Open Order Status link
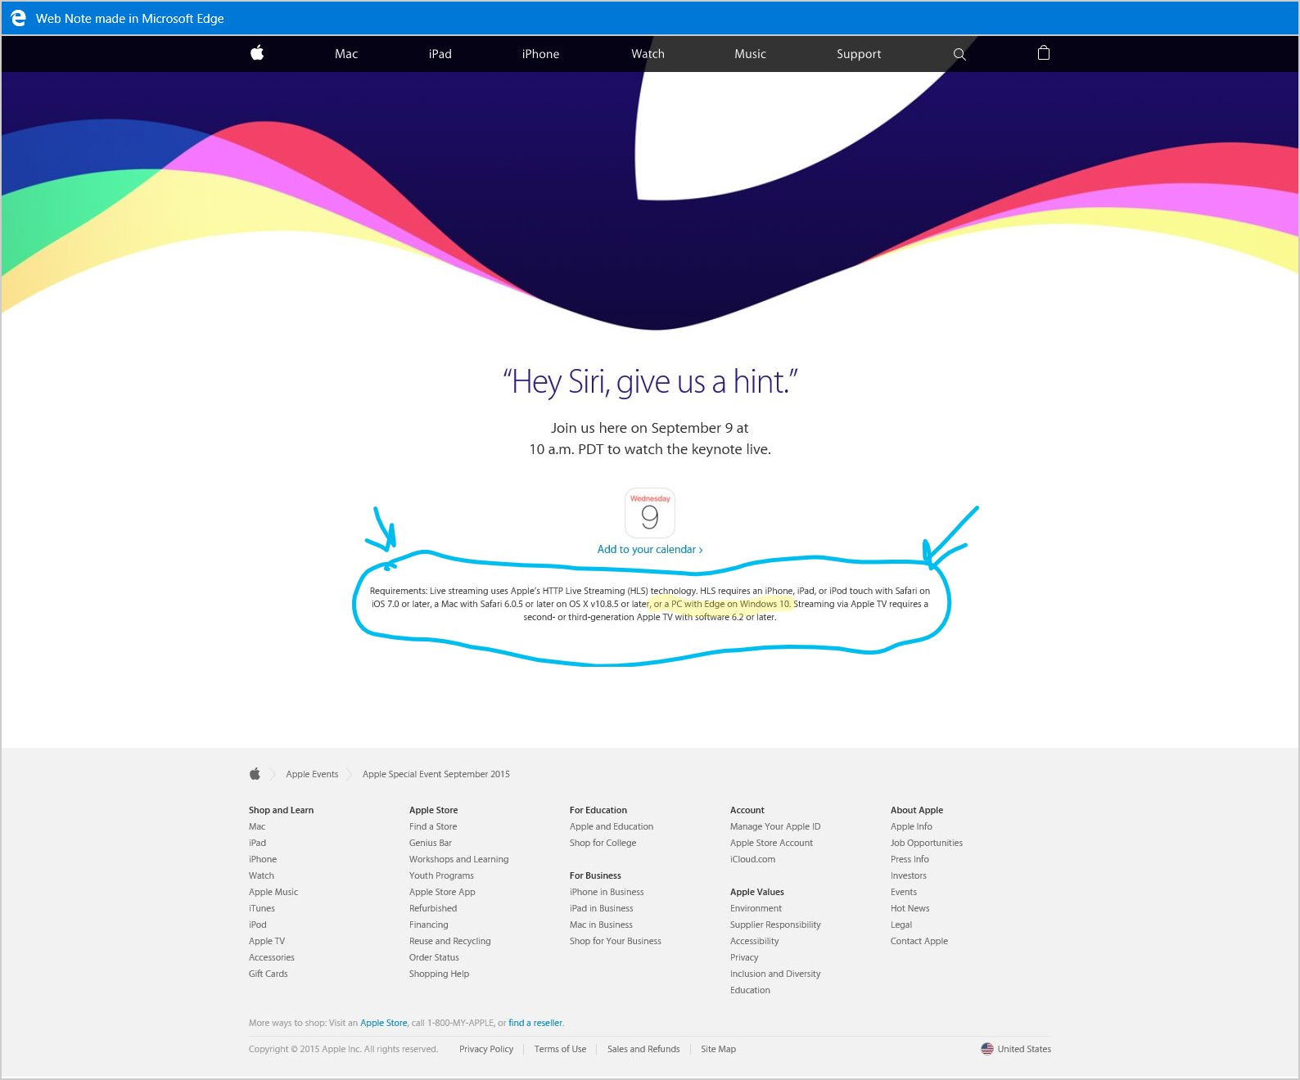The image size is (1300, 1080). [434, 957]
